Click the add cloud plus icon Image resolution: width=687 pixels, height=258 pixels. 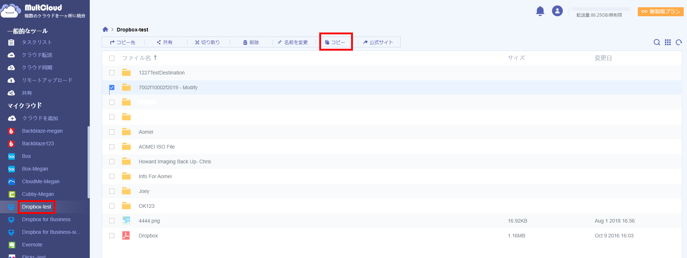coord(12,118)
